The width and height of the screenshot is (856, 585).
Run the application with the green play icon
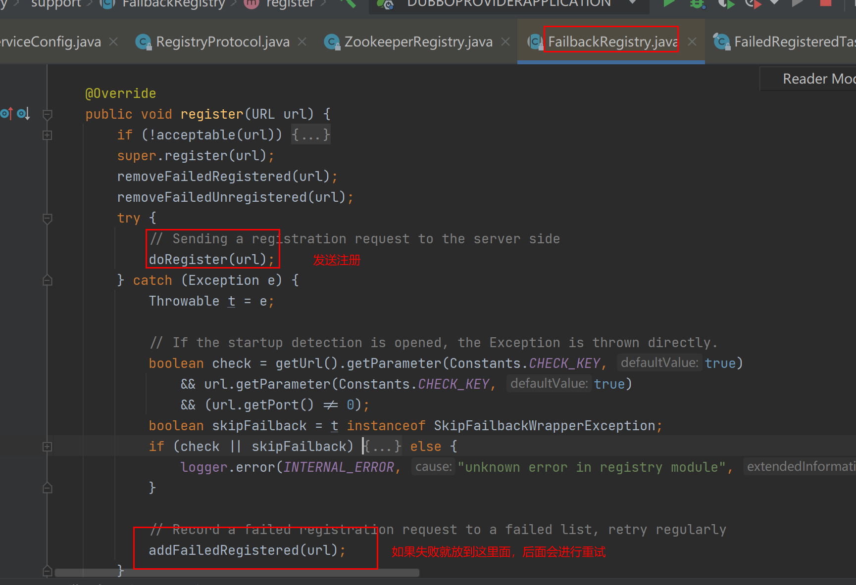point(669,2)
